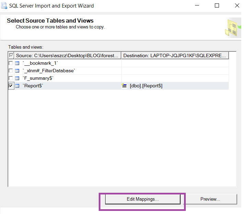
Task: Enable the `__bookmark_1` checkbox
Action: click(11, 63)
